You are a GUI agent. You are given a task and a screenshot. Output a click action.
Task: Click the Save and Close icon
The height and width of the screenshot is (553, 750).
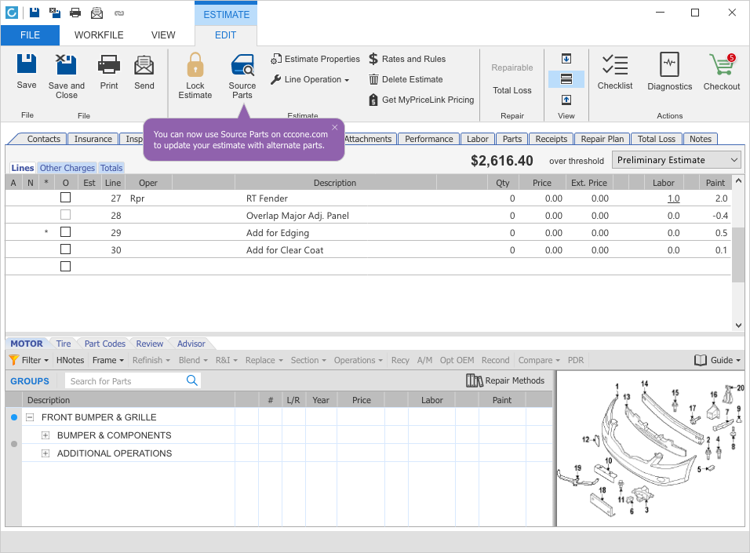coord(66,64)
